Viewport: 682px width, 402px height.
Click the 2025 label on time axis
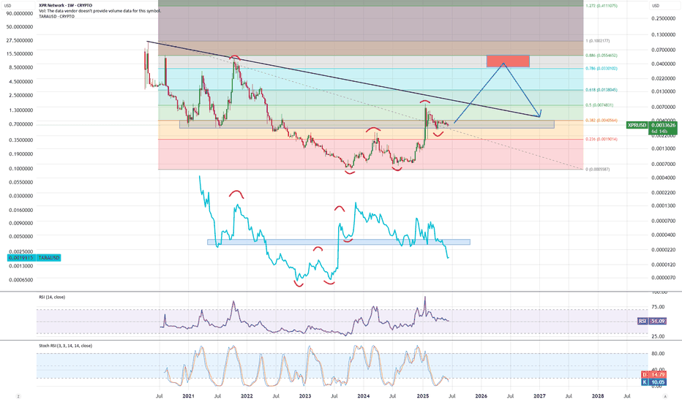click(x=423, y=396)
